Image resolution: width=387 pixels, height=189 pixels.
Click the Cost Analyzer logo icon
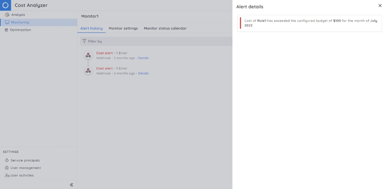[x=5, y=5]
